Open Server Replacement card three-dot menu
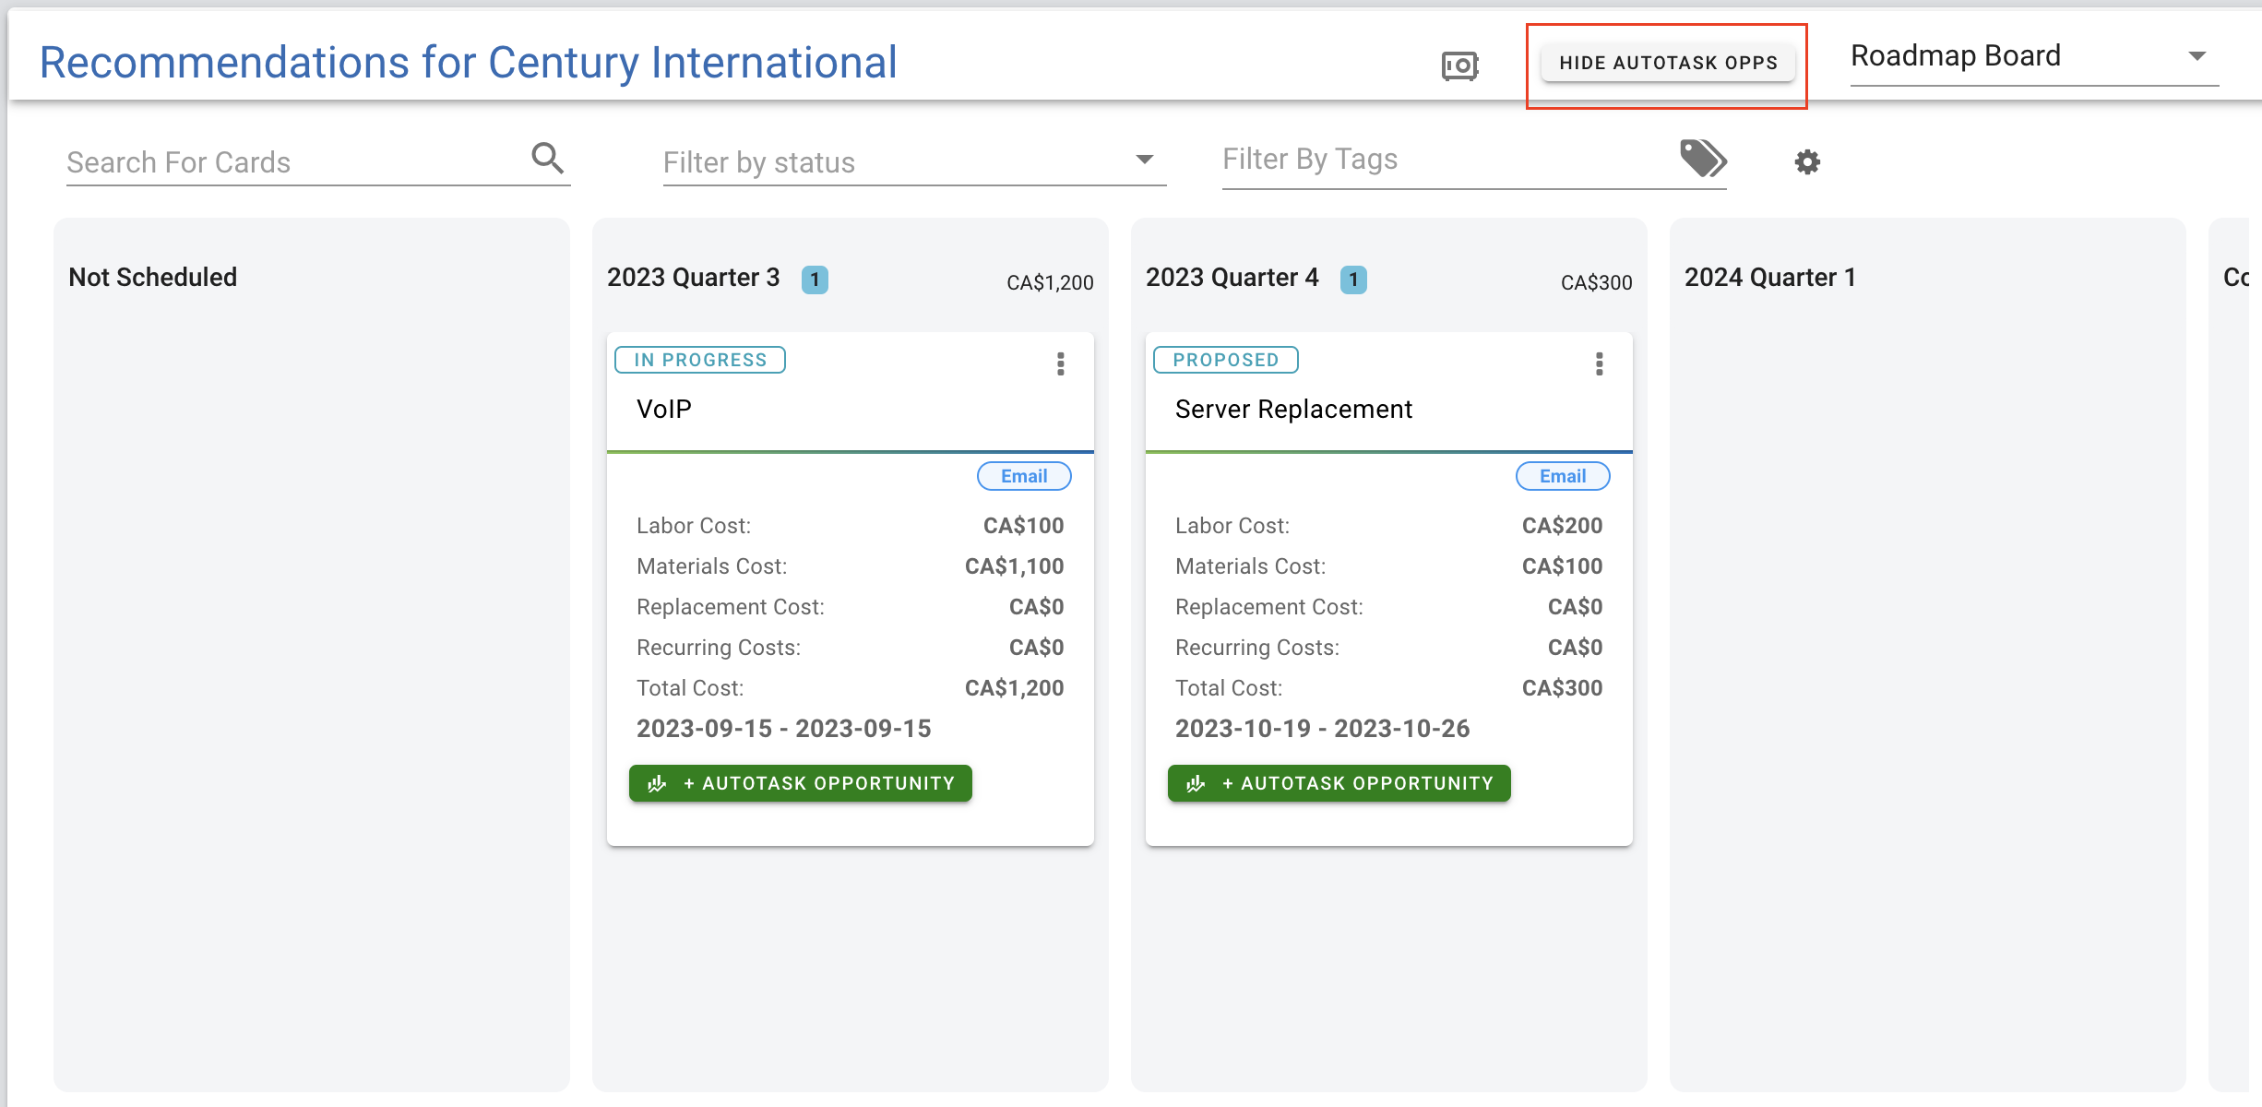The width and height of the screenshot is (2262, 1107). click(1599, 364)
